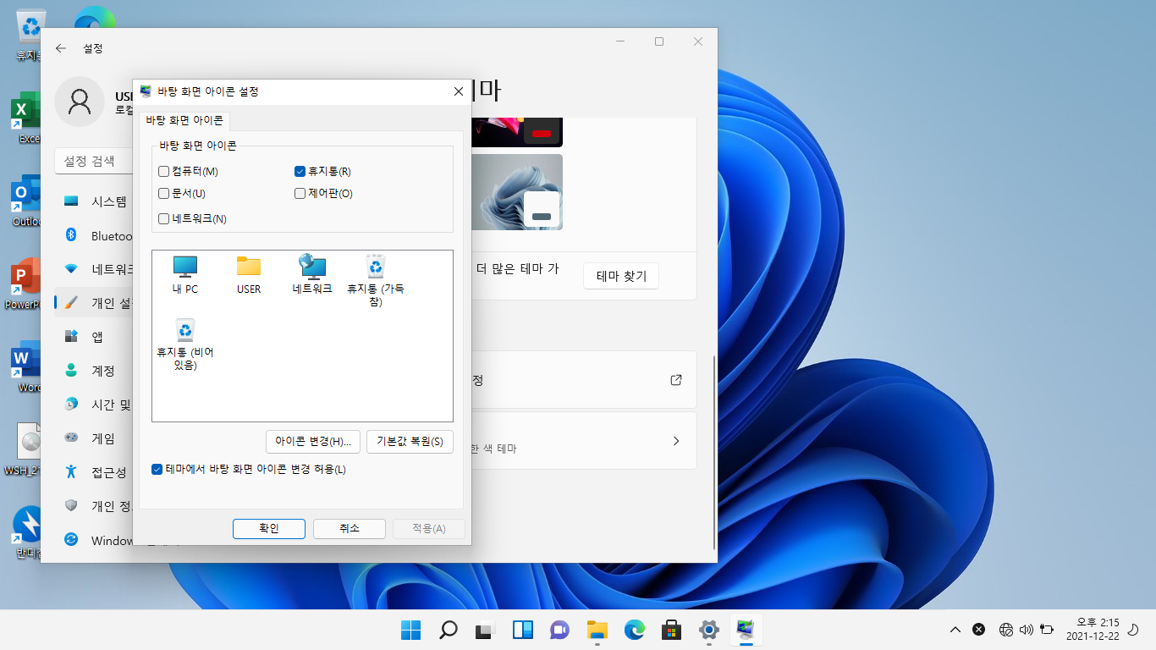1156x650 pixels.
Task: Open the 반디 lightning shortcut on desktop
Action: point(29,532)
